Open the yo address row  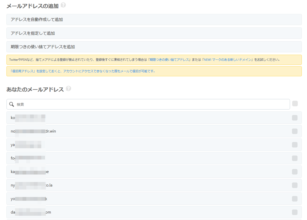[128, 199]
